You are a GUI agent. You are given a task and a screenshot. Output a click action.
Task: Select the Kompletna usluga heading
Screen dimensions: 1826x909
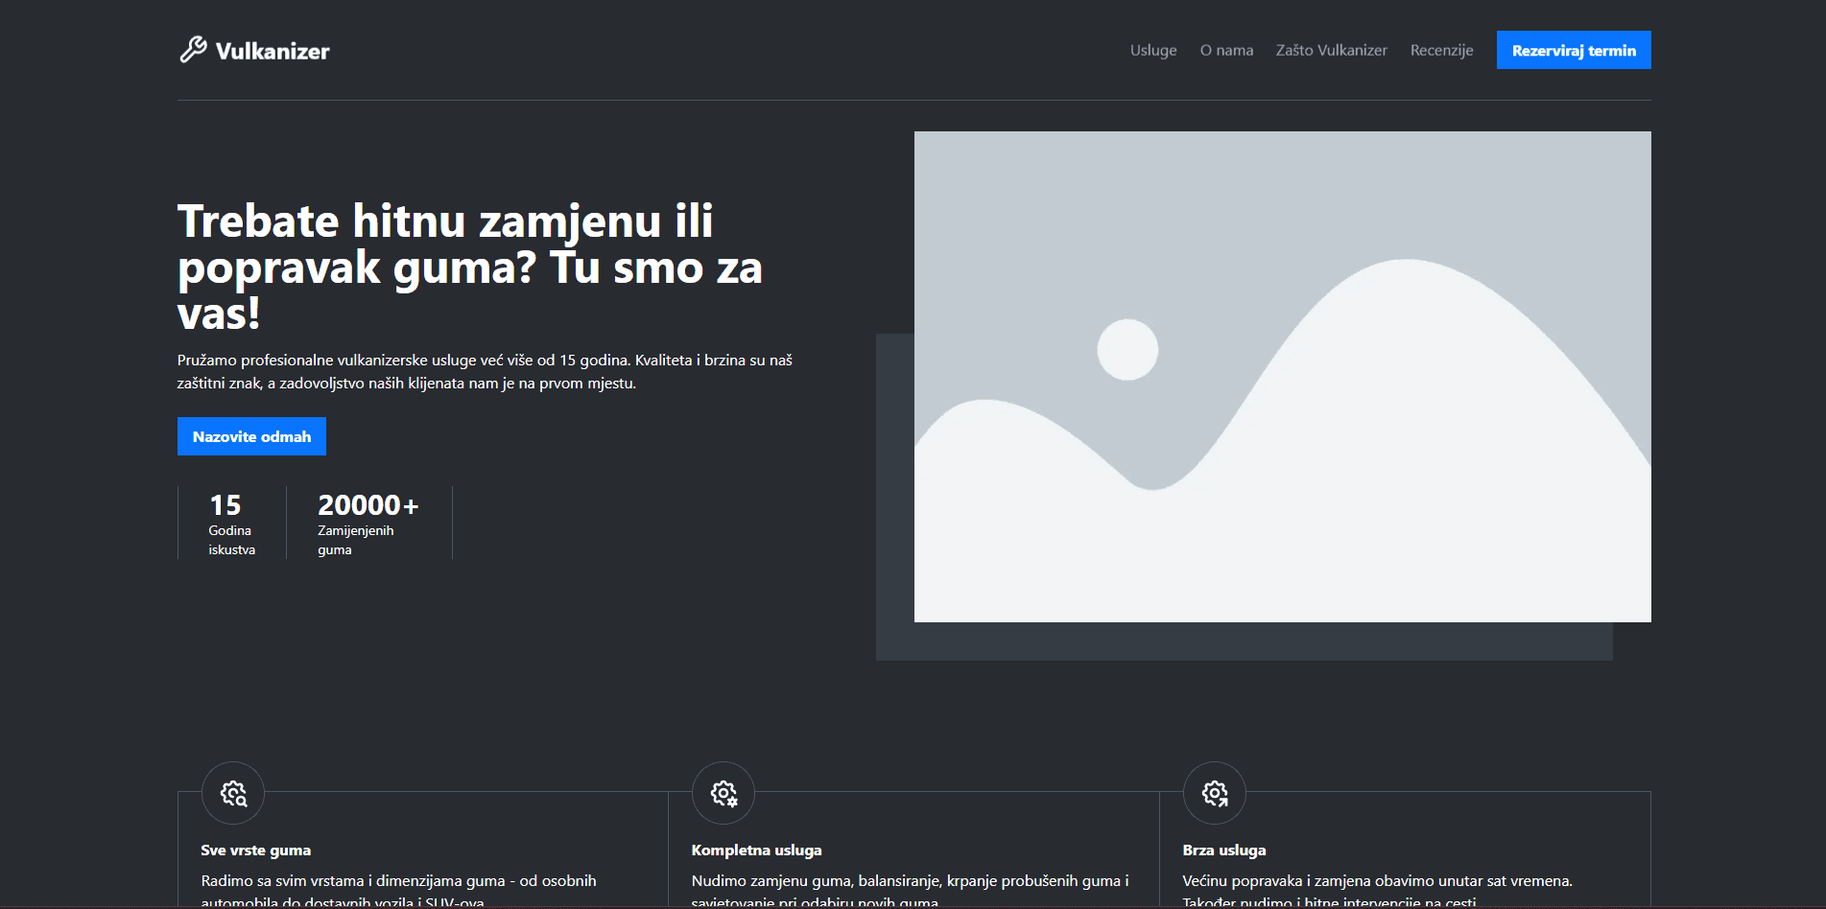click(756, 851)
